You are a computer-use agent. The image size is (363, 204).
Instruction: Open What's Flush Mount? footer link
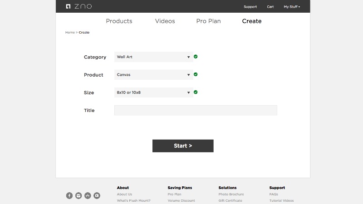[133, 200]
